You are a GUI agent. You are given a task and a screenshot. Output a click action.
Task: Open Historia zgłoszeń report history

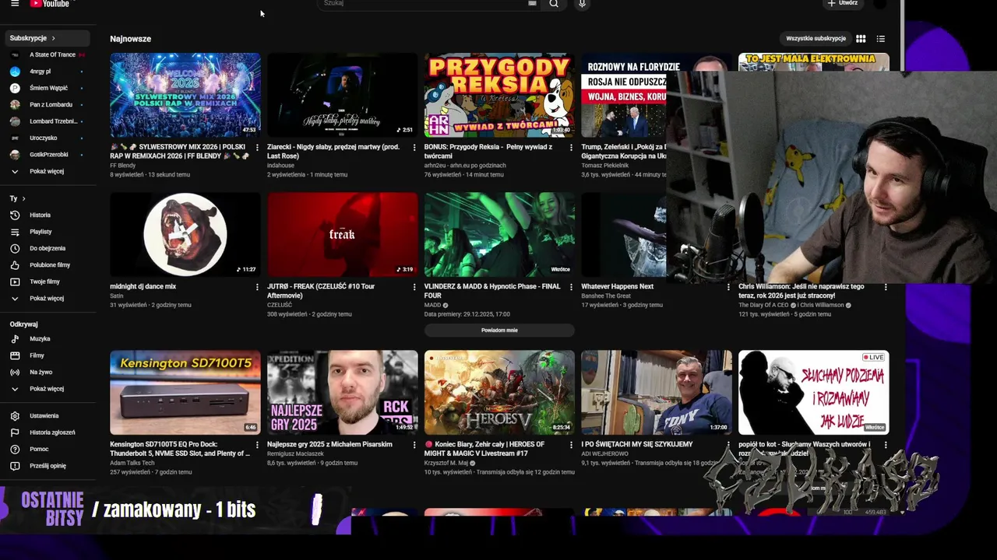(48, 432)
